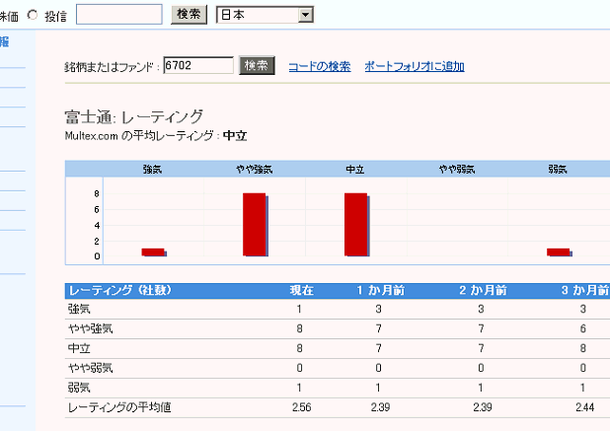610x431 pixels.
Task: Click the small 弱気 red bar in chart
Action: [559, 252]
